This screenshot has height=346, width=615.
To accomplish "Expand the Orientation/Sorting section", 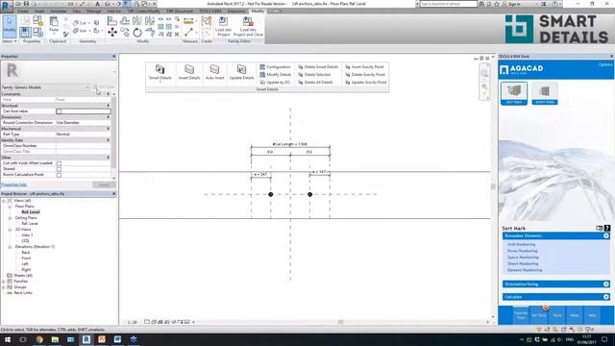I will tap(606, 284).
